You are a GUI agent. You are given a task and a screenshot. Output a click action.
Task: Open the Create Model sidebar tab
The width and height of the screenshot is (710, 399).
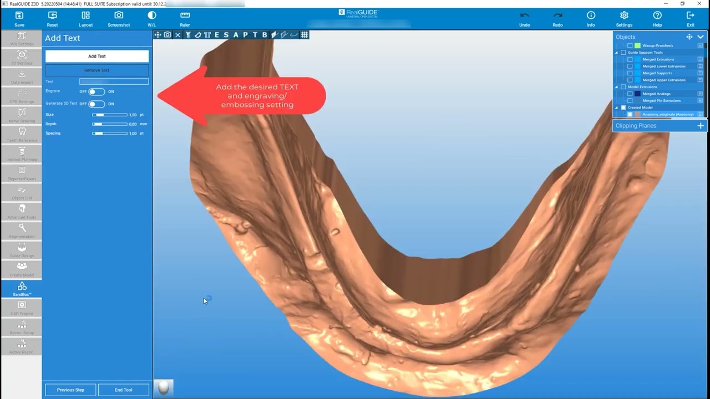(x=22, y=269)
